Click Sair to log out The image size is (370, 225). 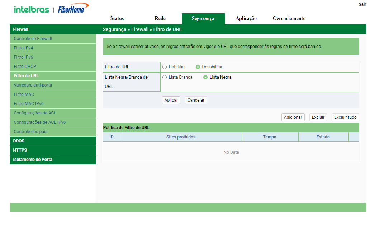[x=362, y=4]
